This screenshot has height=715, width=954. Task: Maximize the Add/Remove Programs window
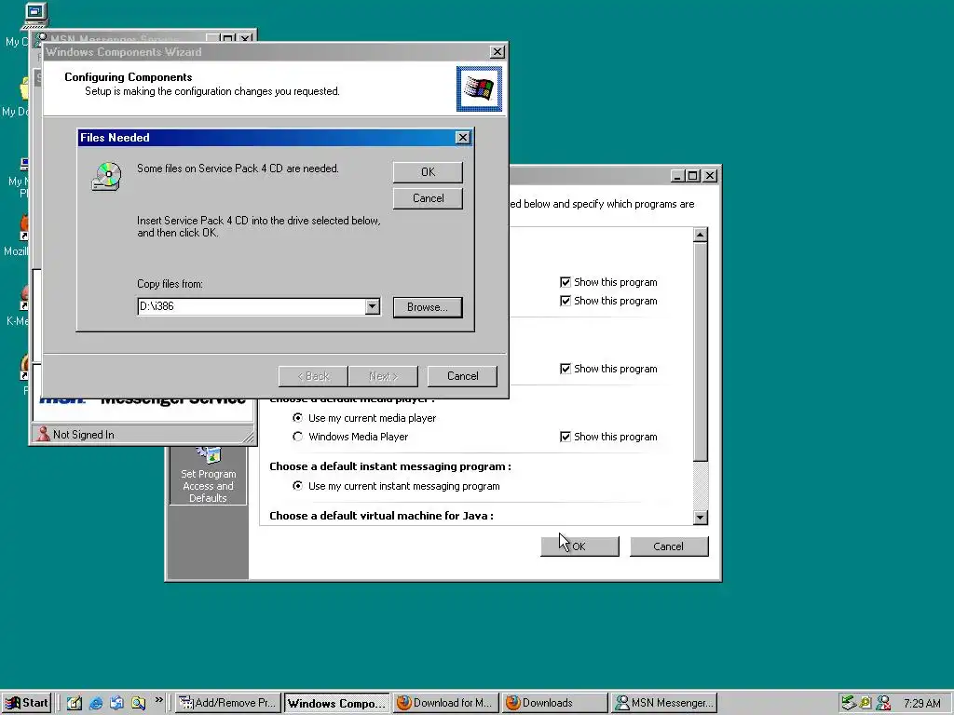pyautogui.click(x=692, y=176)
